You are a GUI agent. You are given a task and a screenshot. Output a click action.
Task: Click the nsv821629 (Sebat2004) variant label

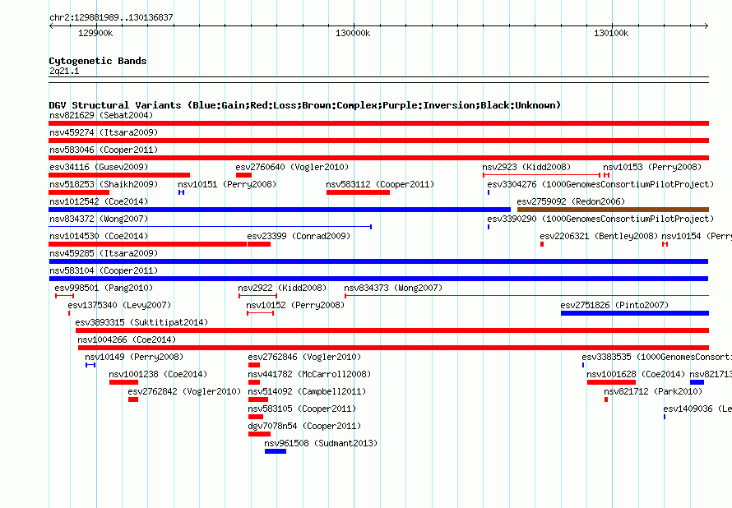click(x=101, y=115)
